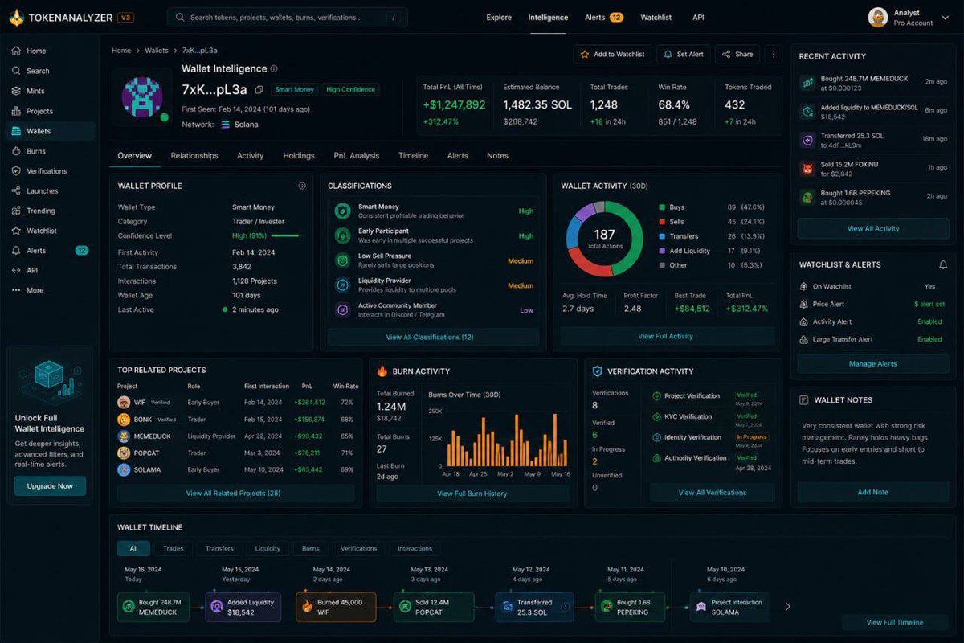This screenshot has width=964, height=643.
Task: Click info icon beside Wallet Intelligence title
Action: [274, 69]
